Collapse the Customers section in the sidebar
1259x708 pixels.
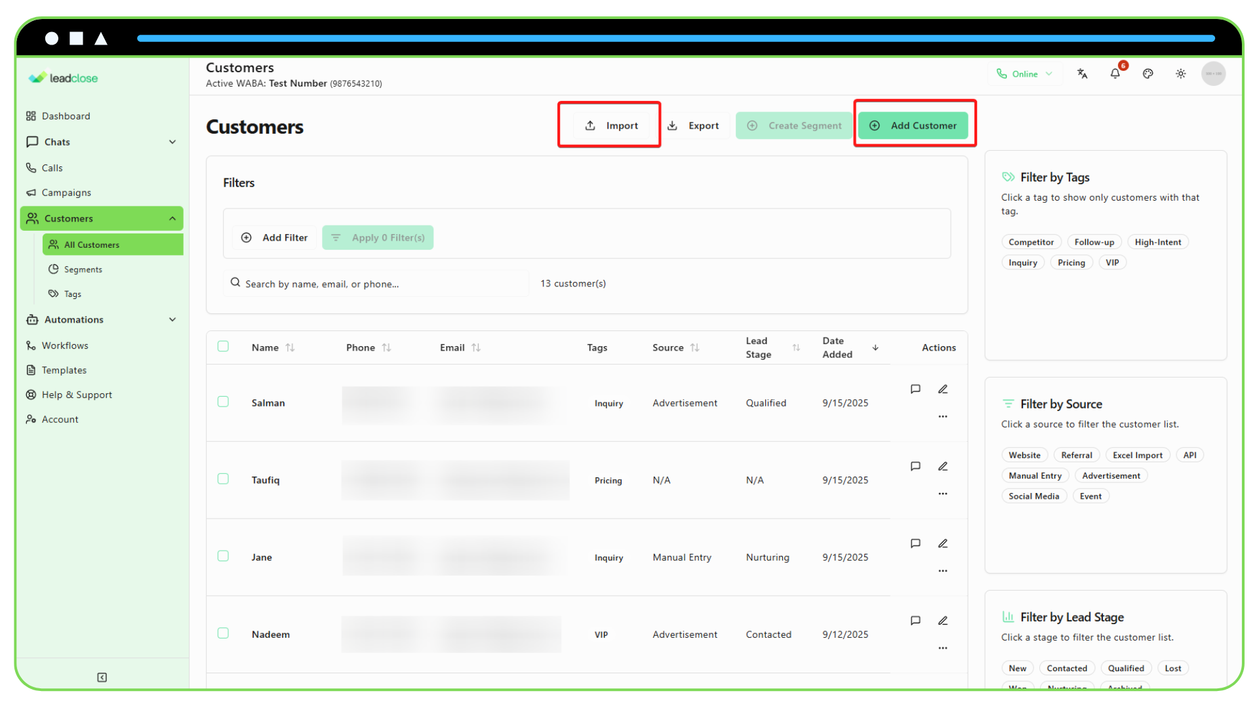click(172, 218)
